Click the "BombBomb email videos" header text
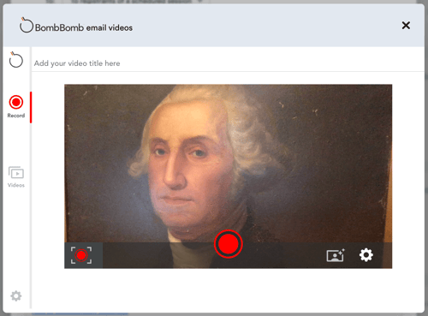The image size is (428, 316). (x=84, y=27)
